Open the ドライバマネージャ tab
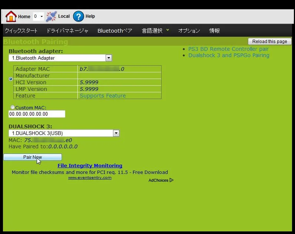Image resolution: width=295 pixels, height=234 pixels. (67, 30)
